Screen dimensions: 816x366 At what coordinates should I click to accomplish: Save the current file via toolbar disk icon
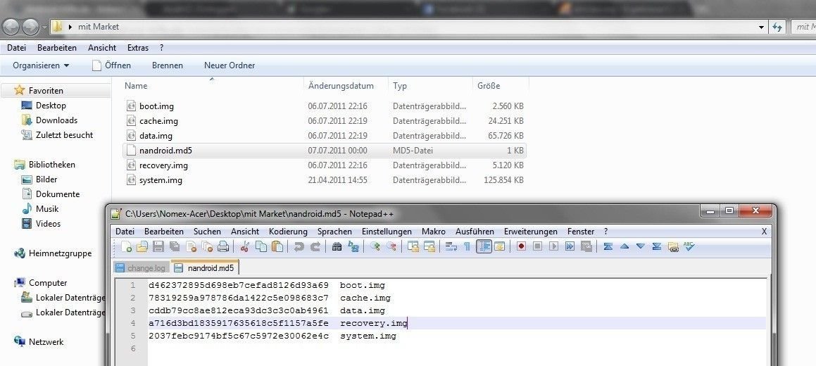(x=158, y=246)
